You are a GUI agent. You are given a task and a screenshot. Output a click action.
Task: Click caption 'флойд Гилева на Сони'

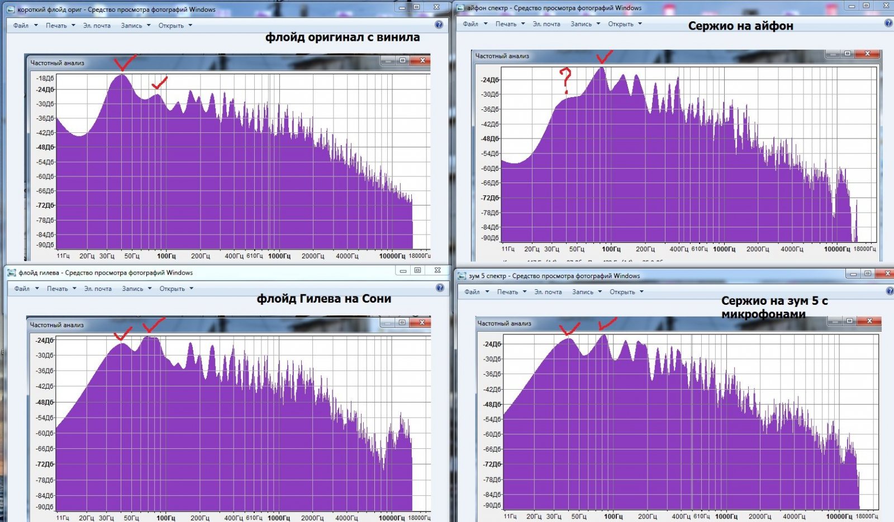[324, 299]
